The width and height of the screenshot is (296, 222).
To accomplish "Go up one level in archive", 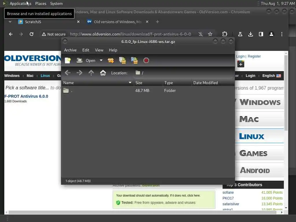I will tap(91, 73).
